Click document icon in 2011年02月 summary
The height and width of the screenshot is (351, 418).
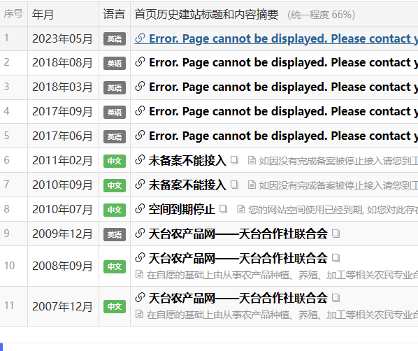click(x=252, y=161)
